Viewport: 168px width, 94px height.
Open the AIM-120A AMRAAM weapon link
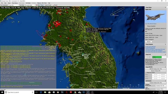point(150,47)
